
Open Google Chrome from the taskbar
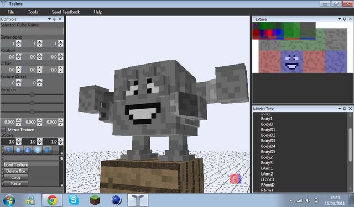tap(52, 200)
